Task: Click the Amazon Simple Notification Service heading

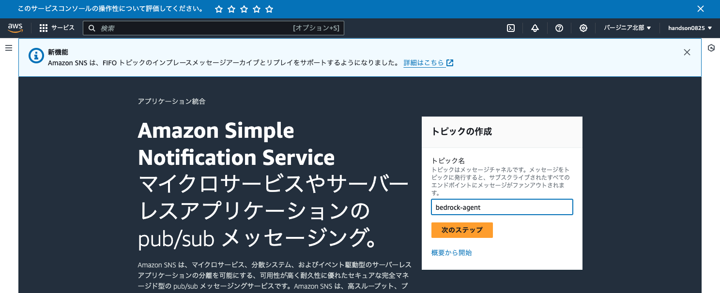Action: [236, 144]
